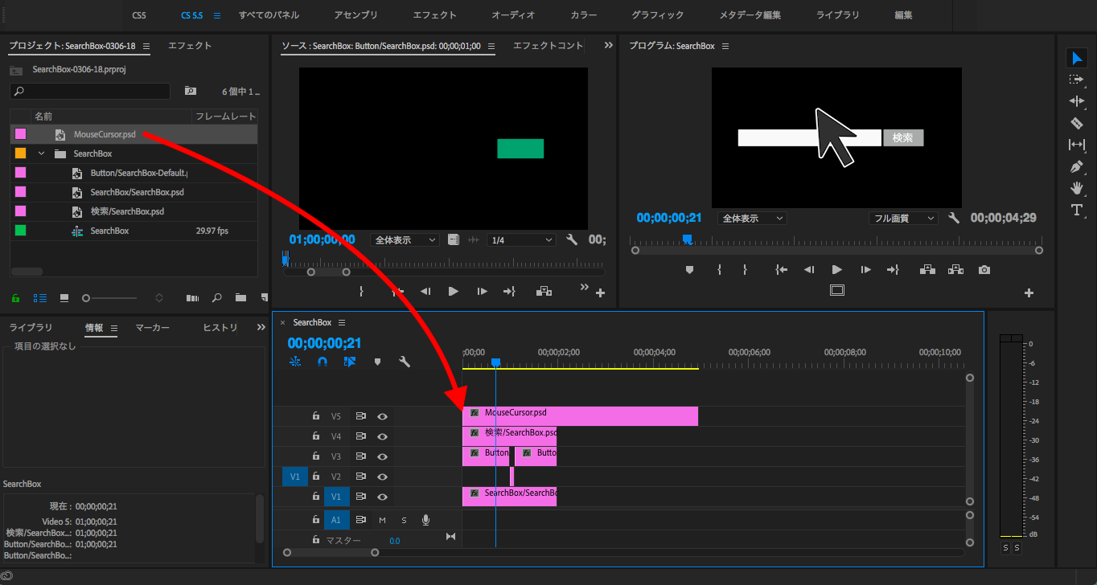The image size is (1097, 585).
Task: Toggle Snap magnet icon in timeline
Action: [x=323, y=362]
